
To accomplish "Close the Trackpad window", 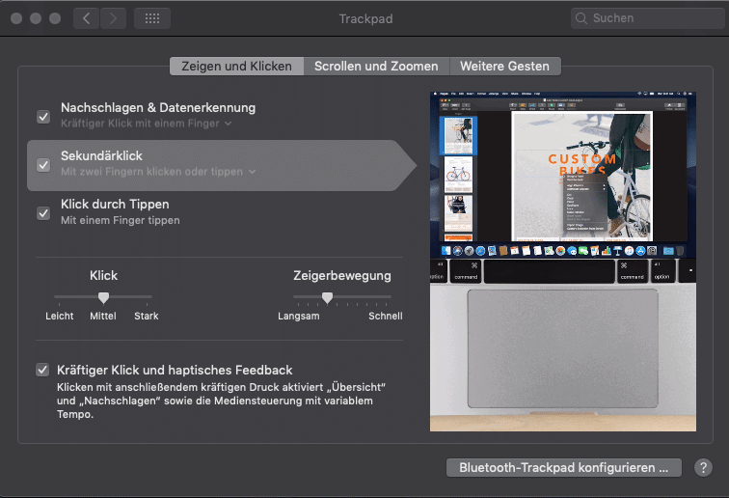I will 16,18.
